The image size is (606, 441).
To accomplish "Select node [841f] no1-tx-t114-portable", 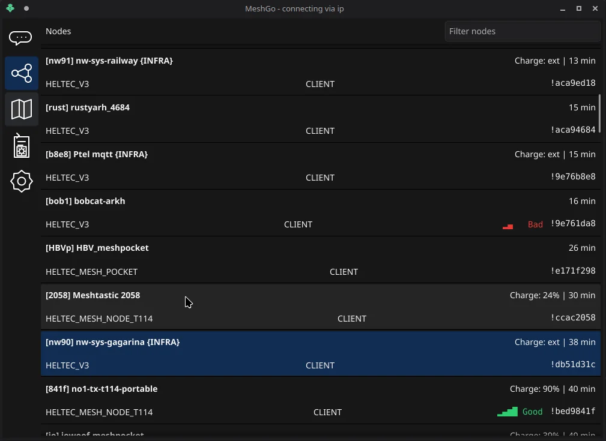I will point(321,400).
